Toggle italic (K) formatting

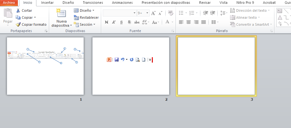(114, 22)
